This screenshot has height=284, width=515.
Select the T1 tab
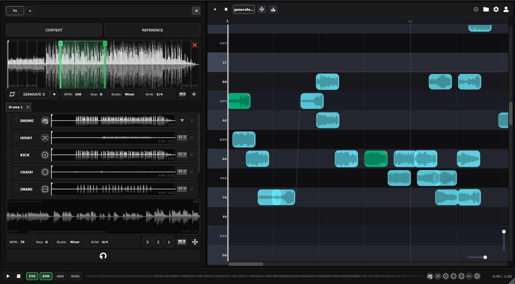[15, 11]
